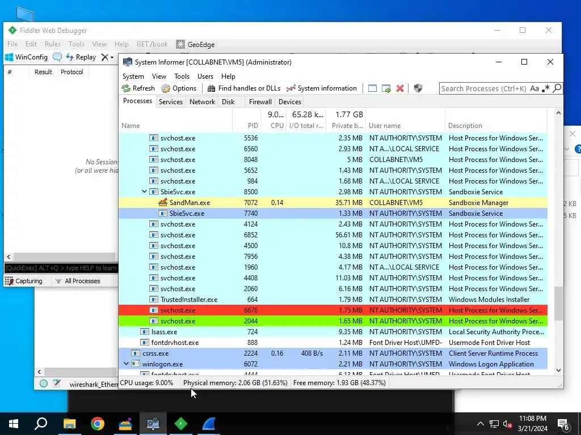Open the Users menu
Image resolution: width=581 pixels, height=435 pixels.
(205, 76)
